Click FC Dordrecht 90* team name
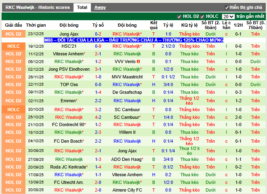Viewport: 267px width, 194px height. click(69, 124)
